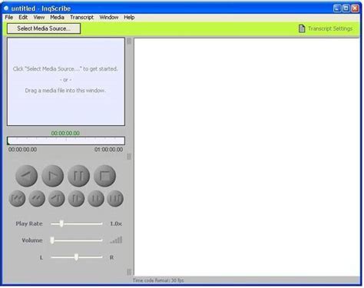Click the Play Rate label

coord(29,223)
